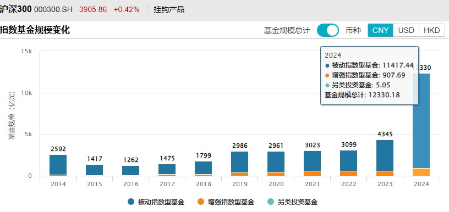Click the 15k y-axis label
The height and width of the screenshot is (212, 449).
coord(26,51)
